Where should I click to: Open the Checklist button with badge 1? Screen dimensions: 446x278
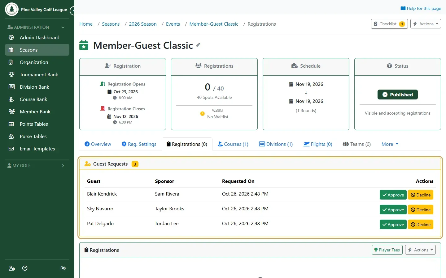pos(389,24)
